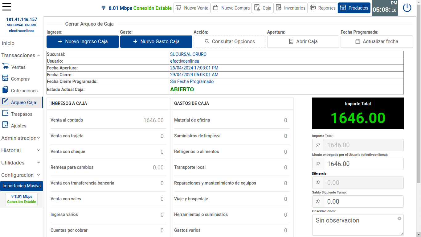Expand the Historial menu
This screenshot has width=421, height=237.
pyautogui.click(x=21, y=150)
